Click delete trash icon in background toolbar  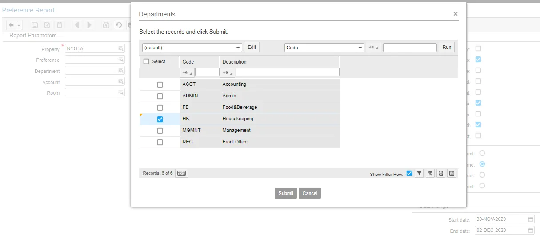coord(59,25)
